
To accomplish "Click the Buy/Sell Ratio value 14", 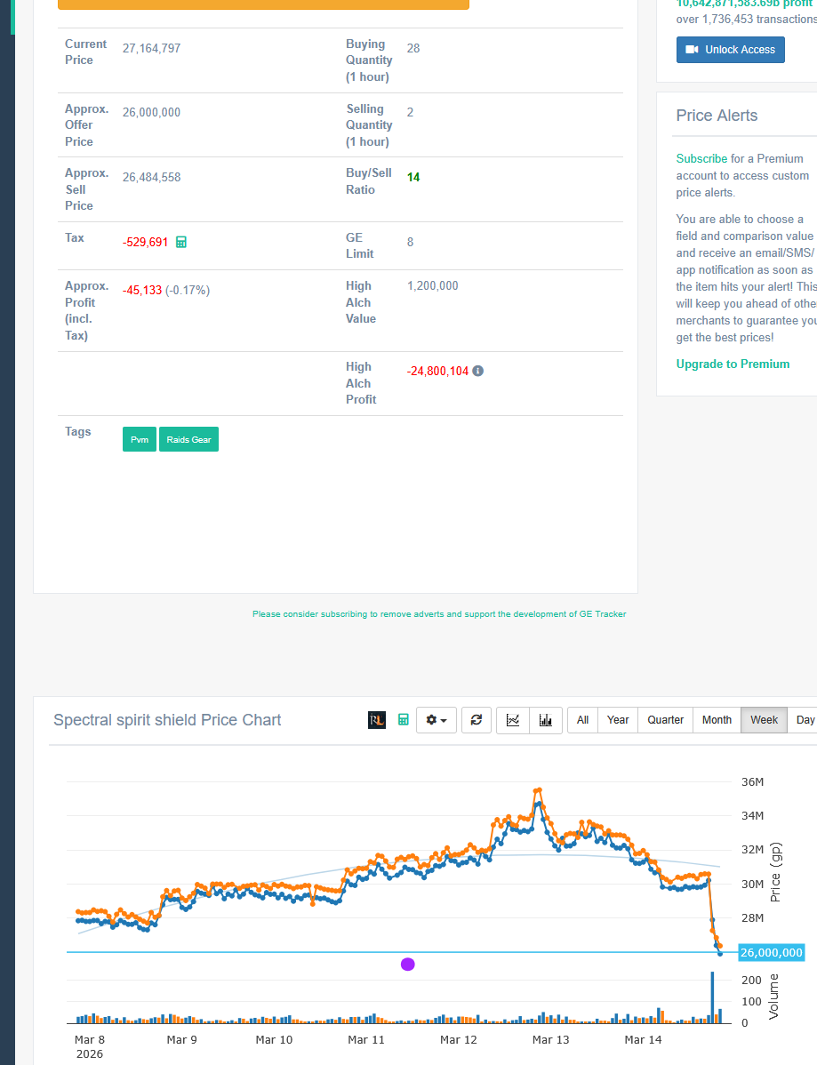I will (x=413, y=177).
